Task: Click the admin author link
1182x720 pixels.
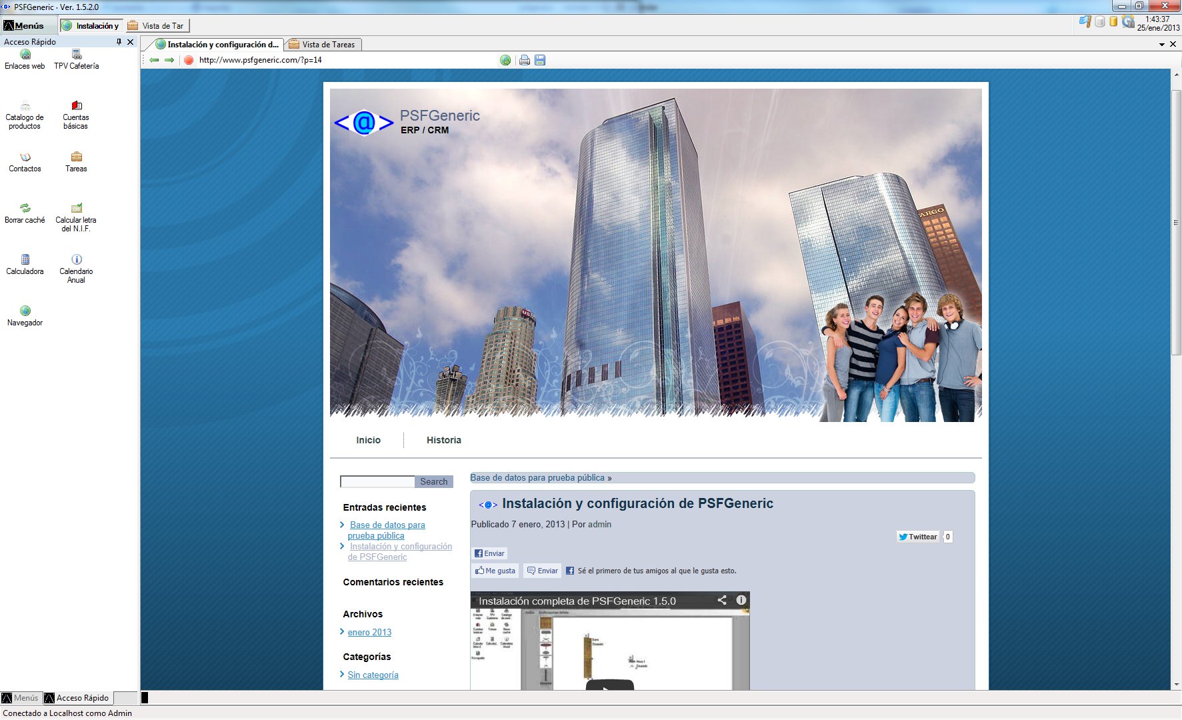Action: (599, 524)
